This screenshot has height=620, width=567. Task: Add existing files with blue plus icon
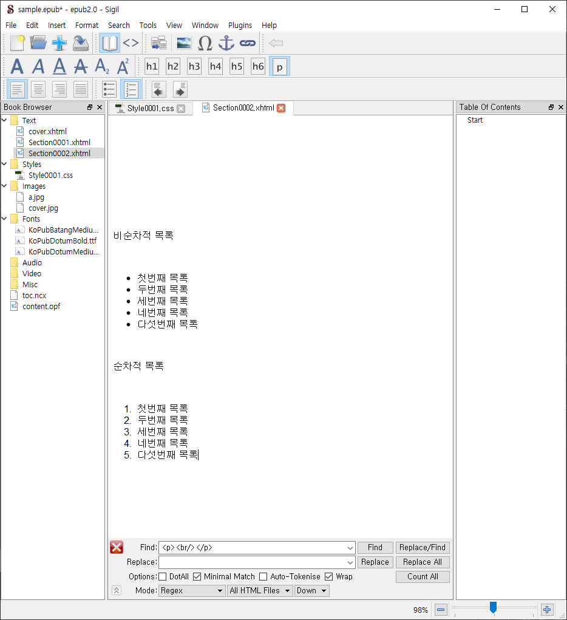pos(59,43)
